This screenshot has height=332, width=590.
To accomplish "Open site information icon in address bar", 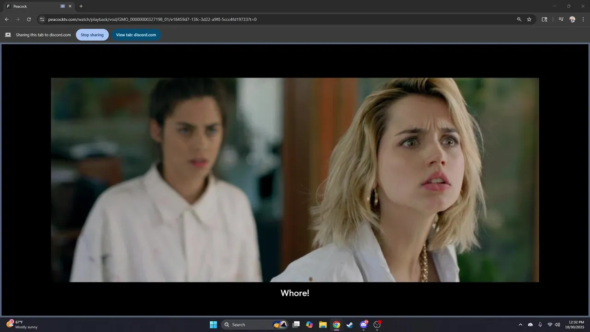I will tap(42, 19).
